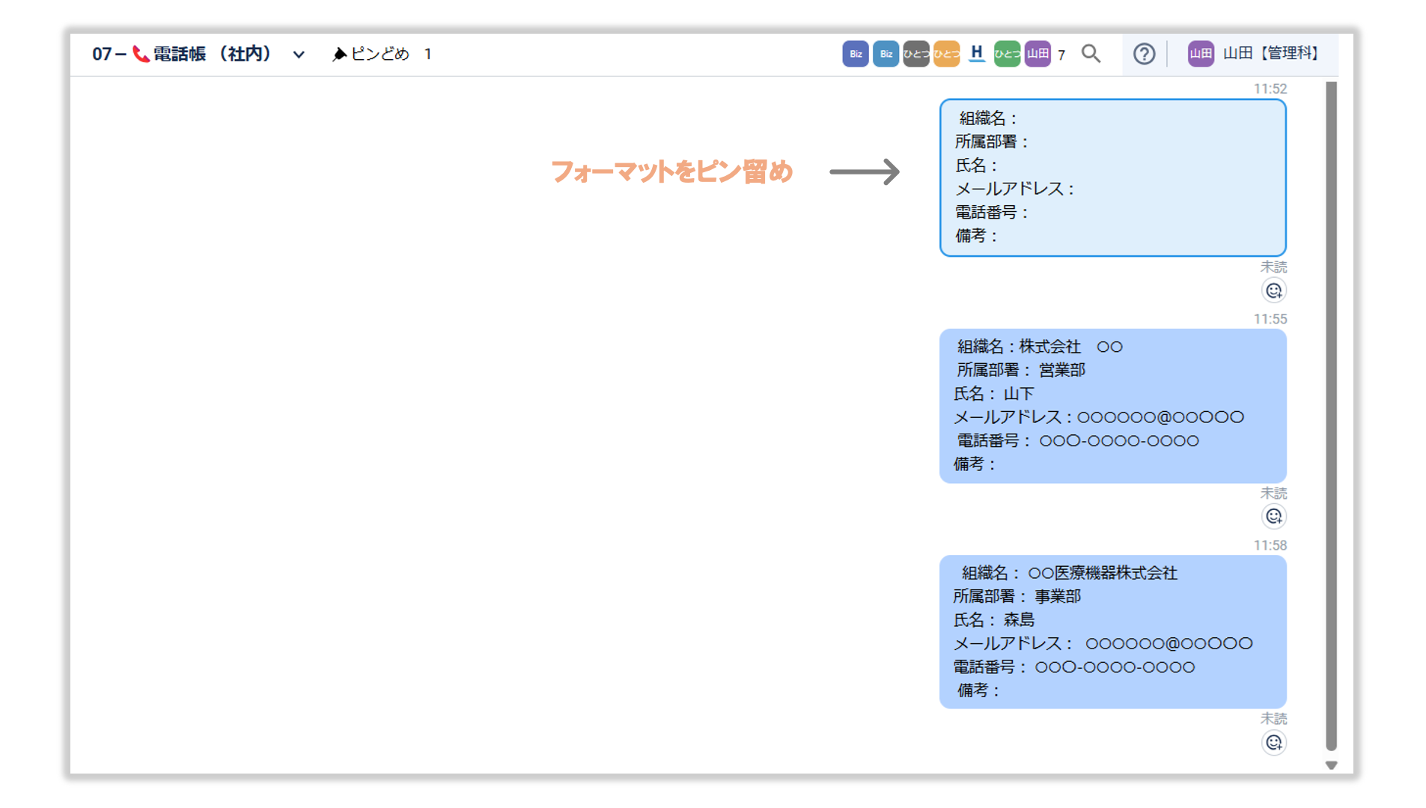Click the orange ひとつ member avatar

(x=946, y=54)
